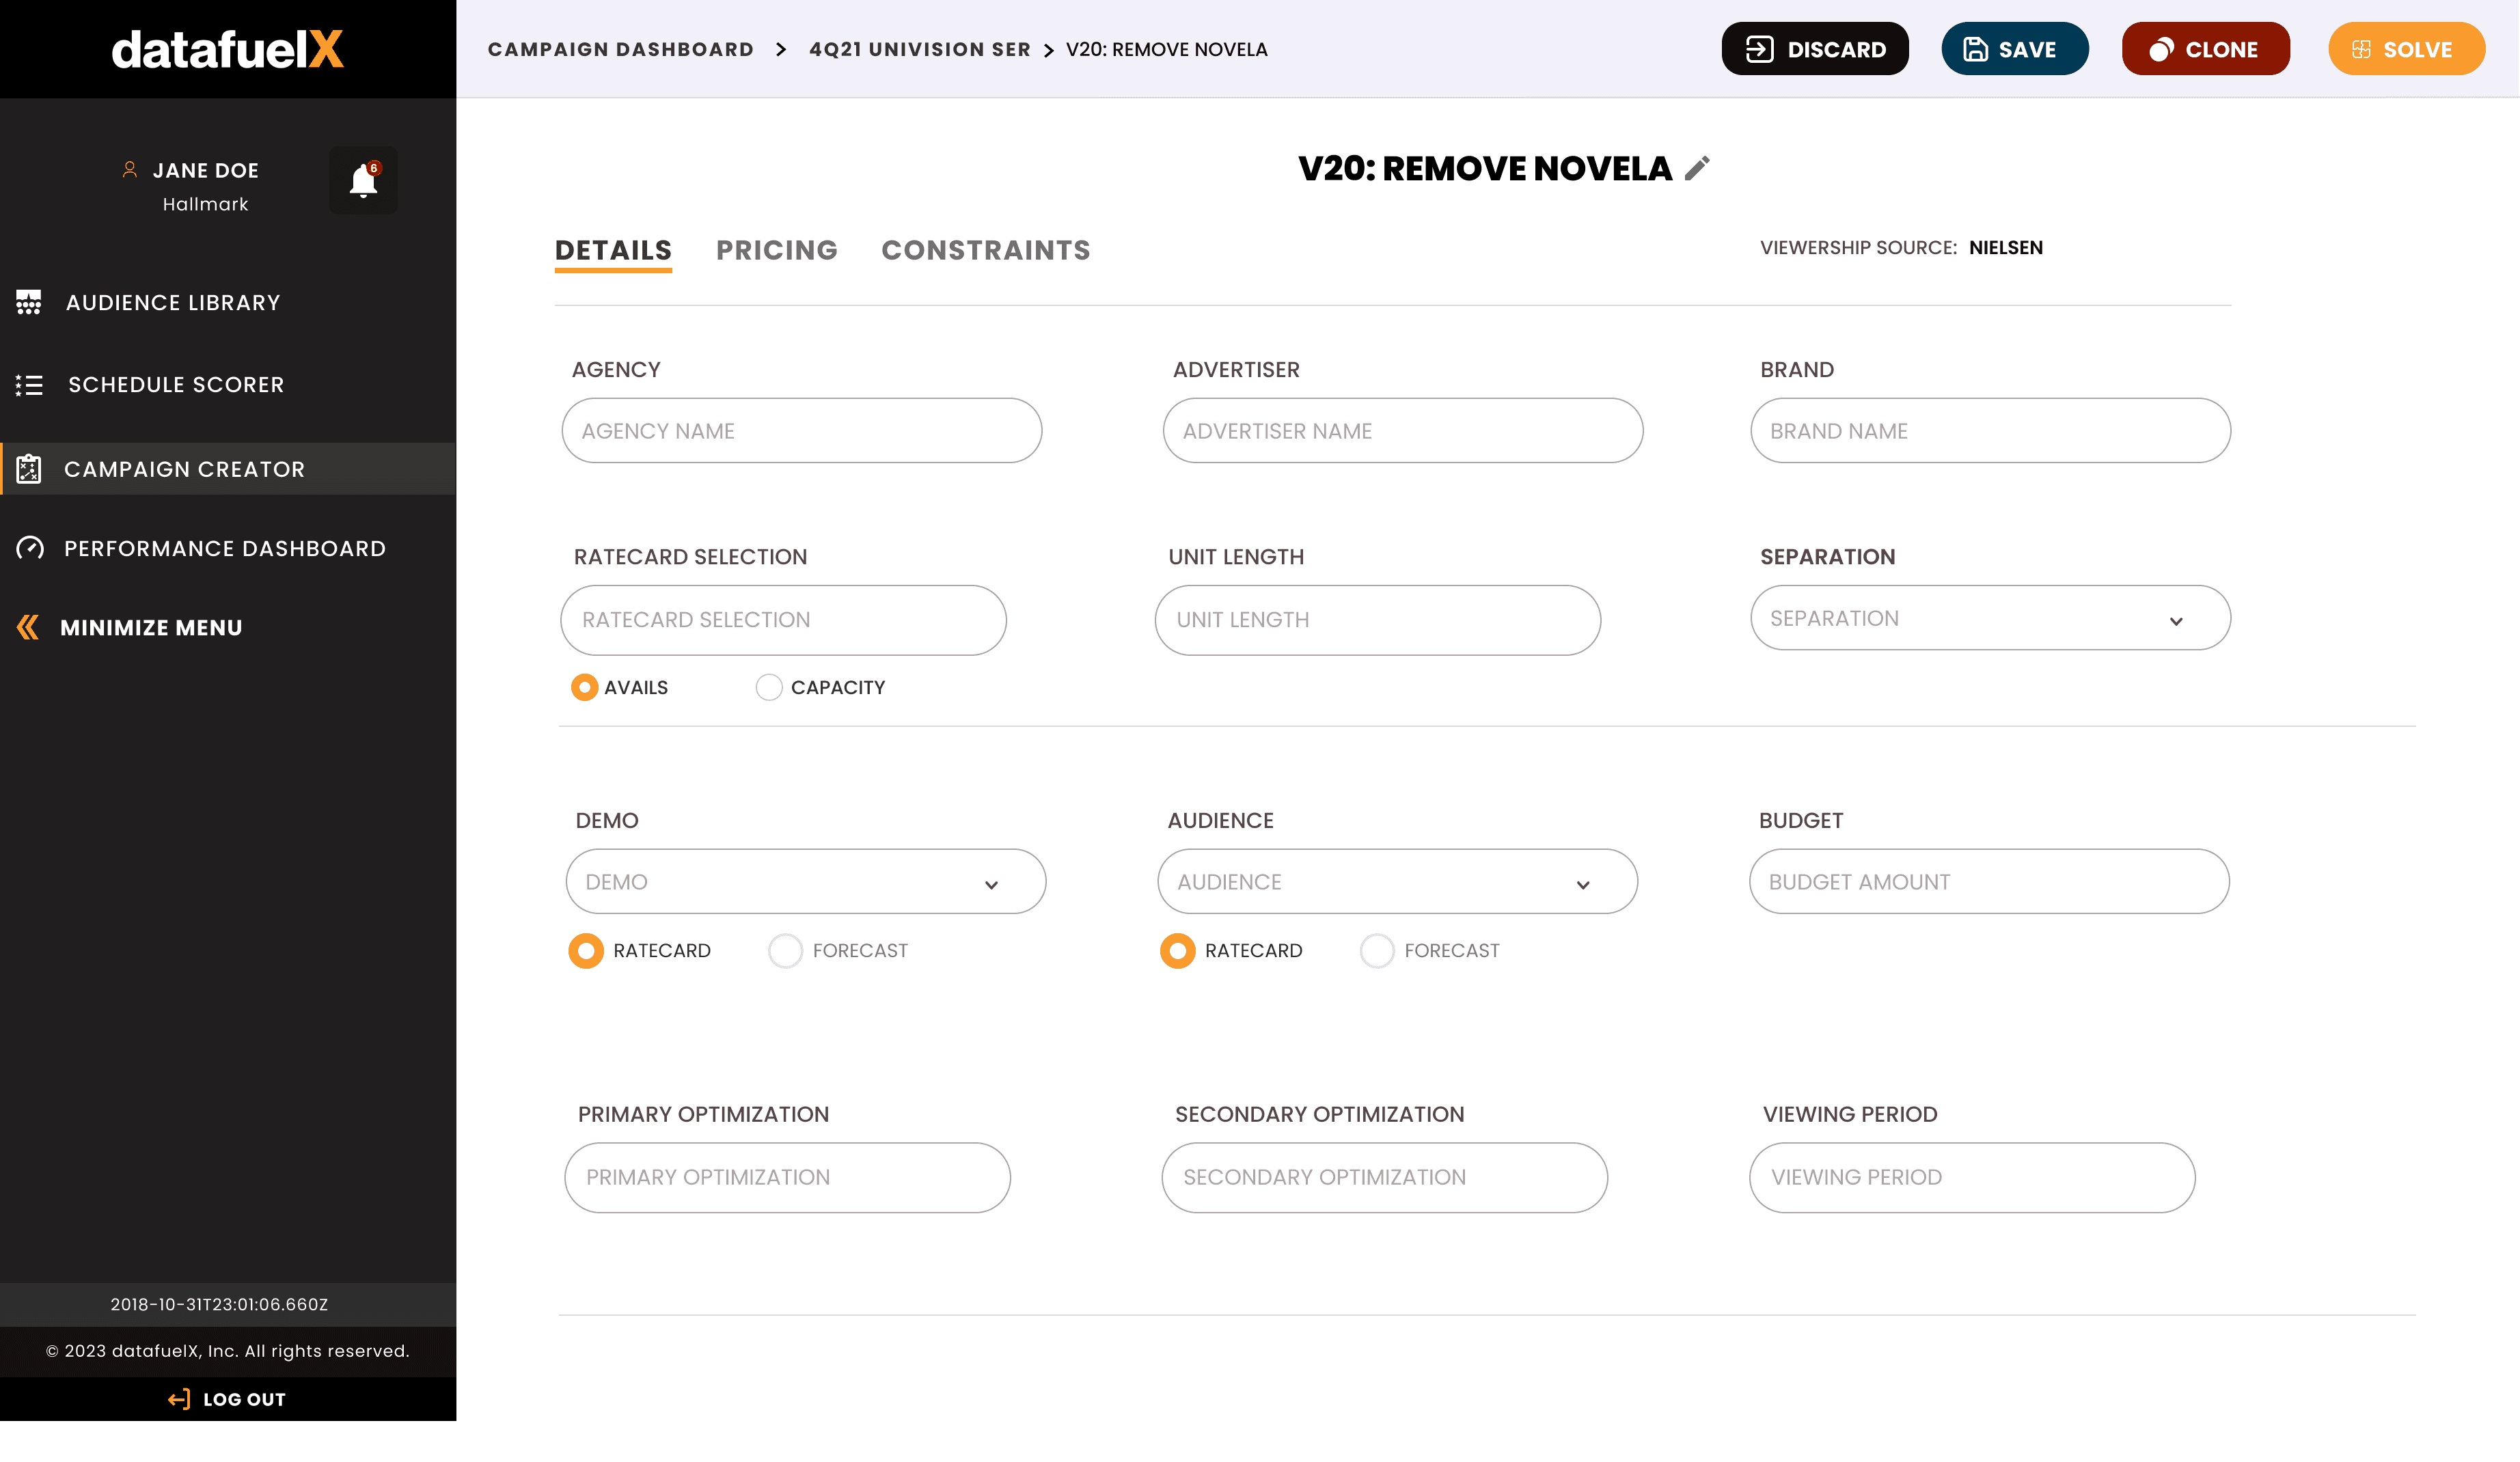Image resolution: width=2520 pixels, height=1462 pixels.
Task: Click the V20: REMOVE NOVELA page heading
Action: (1485, 168)
